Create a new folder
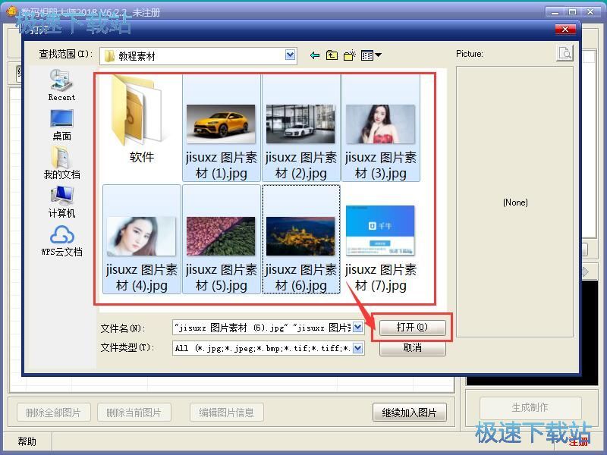 (x=350, y=55)
